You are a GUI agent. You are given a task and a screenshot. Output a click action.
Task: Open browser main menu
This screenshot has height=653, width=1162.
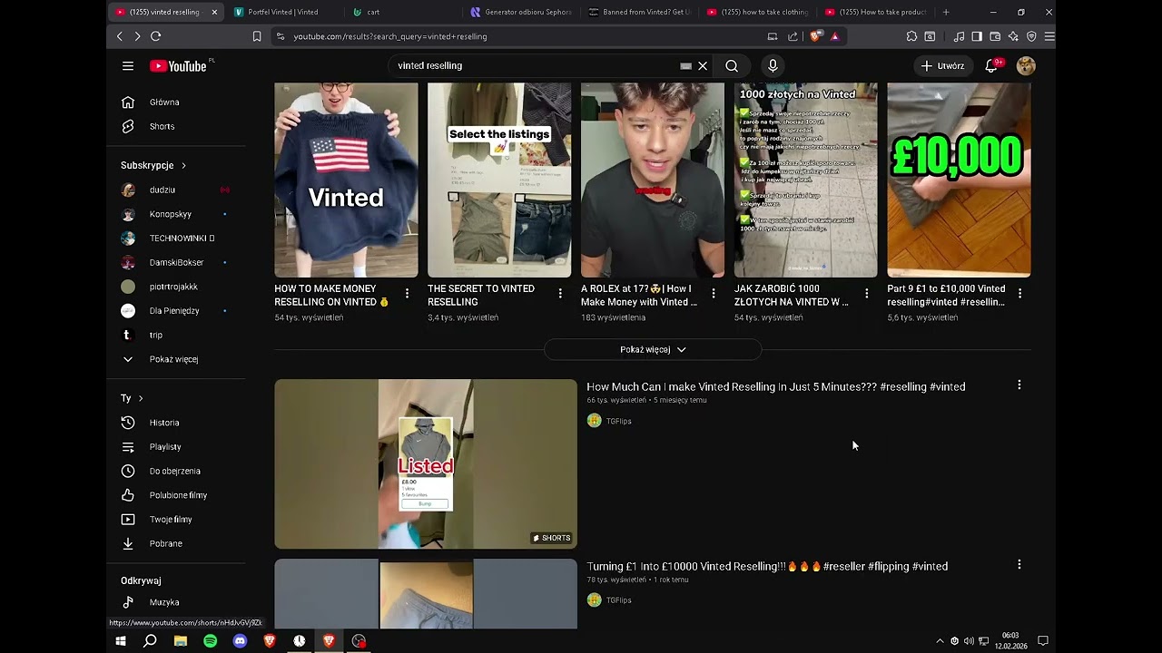point(1049,36)
